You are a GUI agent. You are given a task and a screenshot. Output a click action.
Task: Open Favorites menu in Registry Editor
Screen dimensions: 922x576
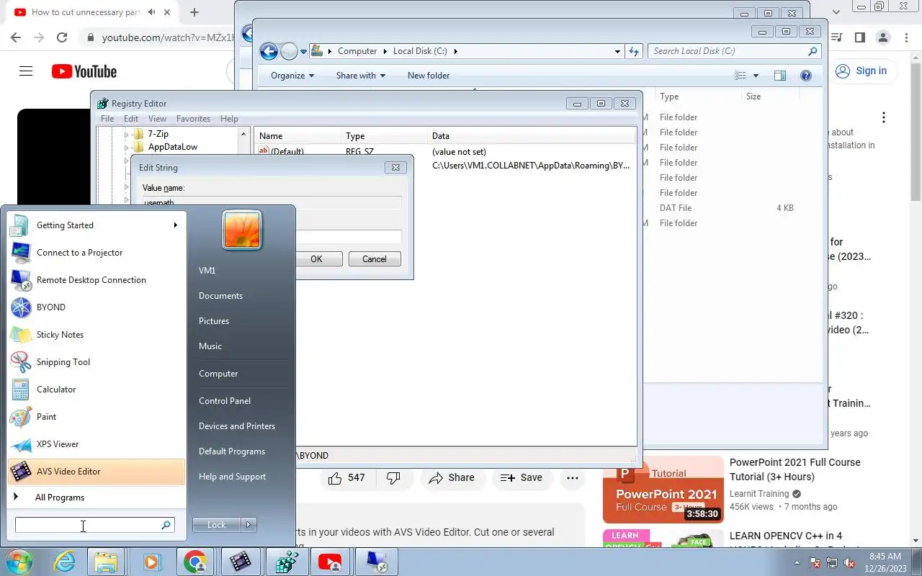coord(193,119)
